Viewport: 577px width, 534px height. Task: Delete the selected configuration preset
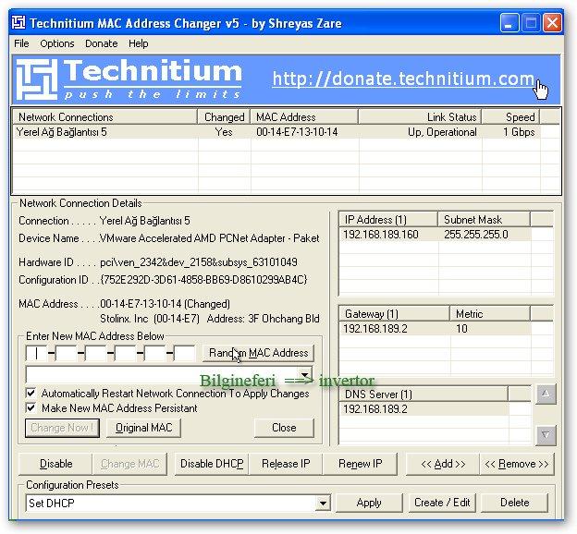(514, 503)
